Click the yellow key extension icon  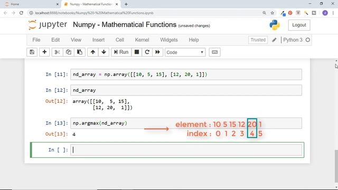coord(306,13)
